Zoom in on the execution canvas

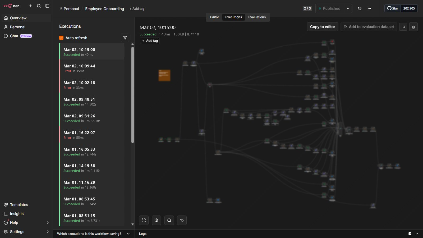(x=157, y=220)
